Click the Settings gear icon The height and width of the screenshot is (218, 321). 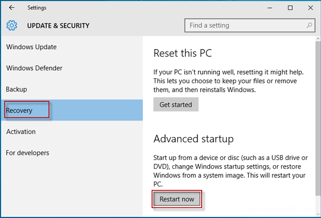(x=12, y=26)
